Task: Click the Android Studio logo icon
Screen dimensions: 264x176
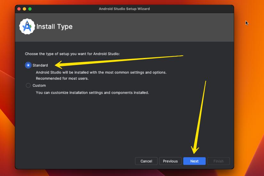Action: (27, 27)
